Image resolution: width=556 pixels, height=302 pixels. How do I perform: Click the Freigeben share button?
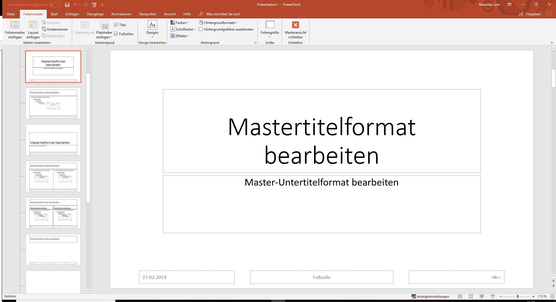tap(530, 14)
